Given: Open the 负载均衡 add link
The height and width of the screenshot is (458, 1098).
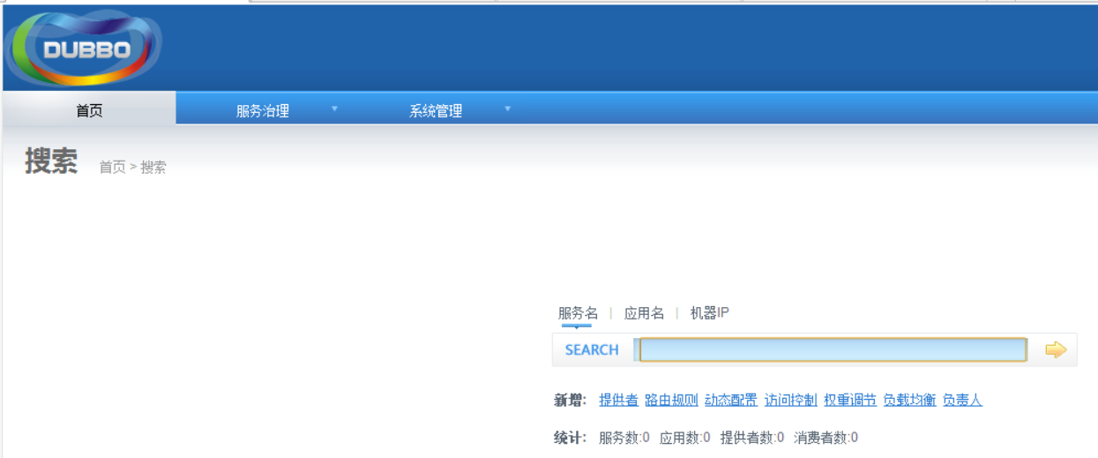Looking at the screenshot, I should 910,401.
